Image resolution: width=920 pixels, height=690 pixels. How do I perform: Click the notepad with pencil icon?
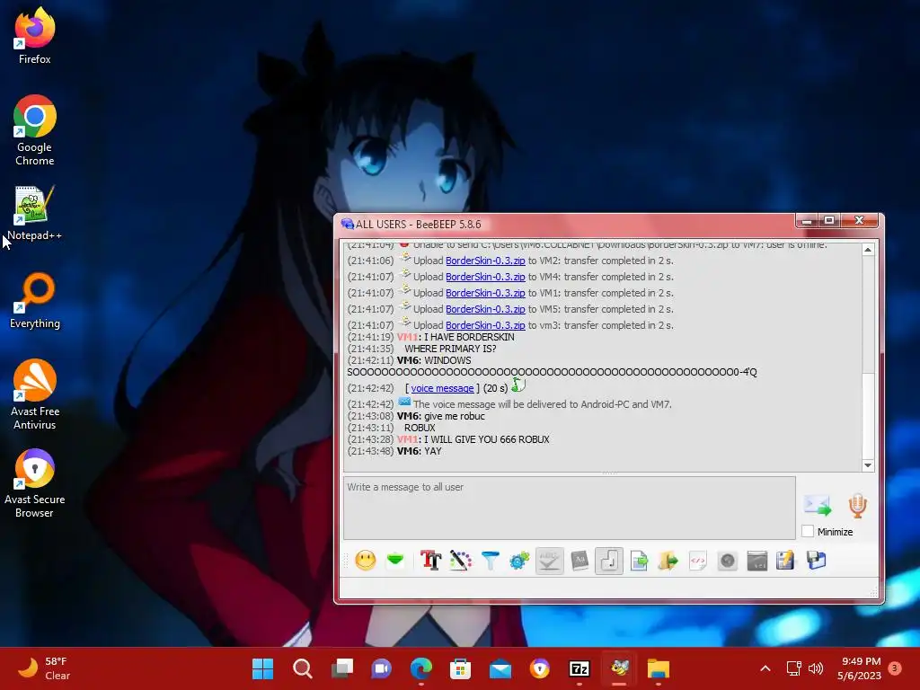coord(785,561)
